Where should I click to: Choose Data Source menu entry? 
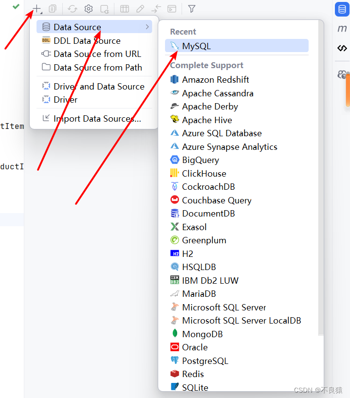[94, 27]
